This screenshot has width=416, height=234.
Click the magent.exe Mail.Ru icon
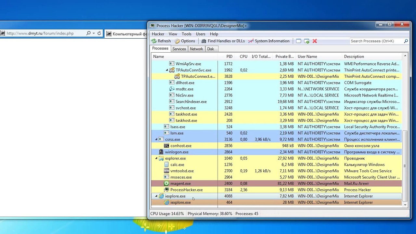[167, 184]
